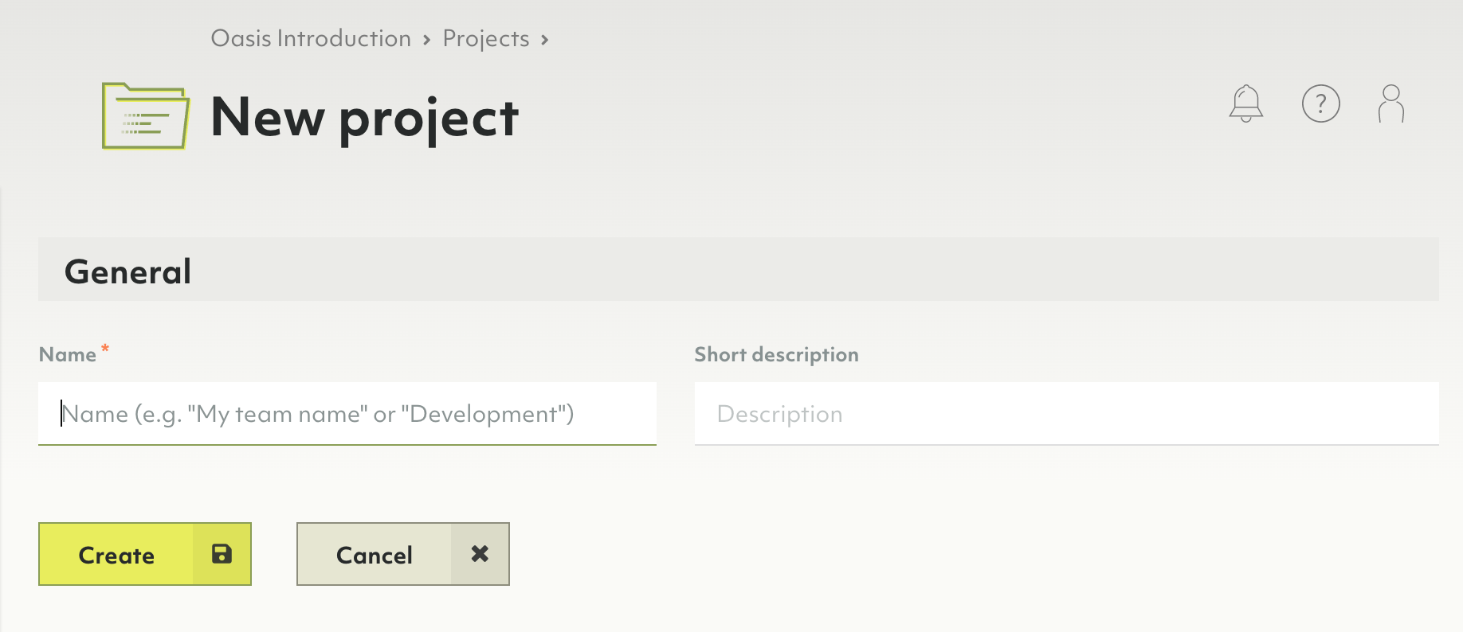Viewport: 1463px width, 632px height.
Task: Click the floppy disk save icon
Action: [x=222, y=554]
